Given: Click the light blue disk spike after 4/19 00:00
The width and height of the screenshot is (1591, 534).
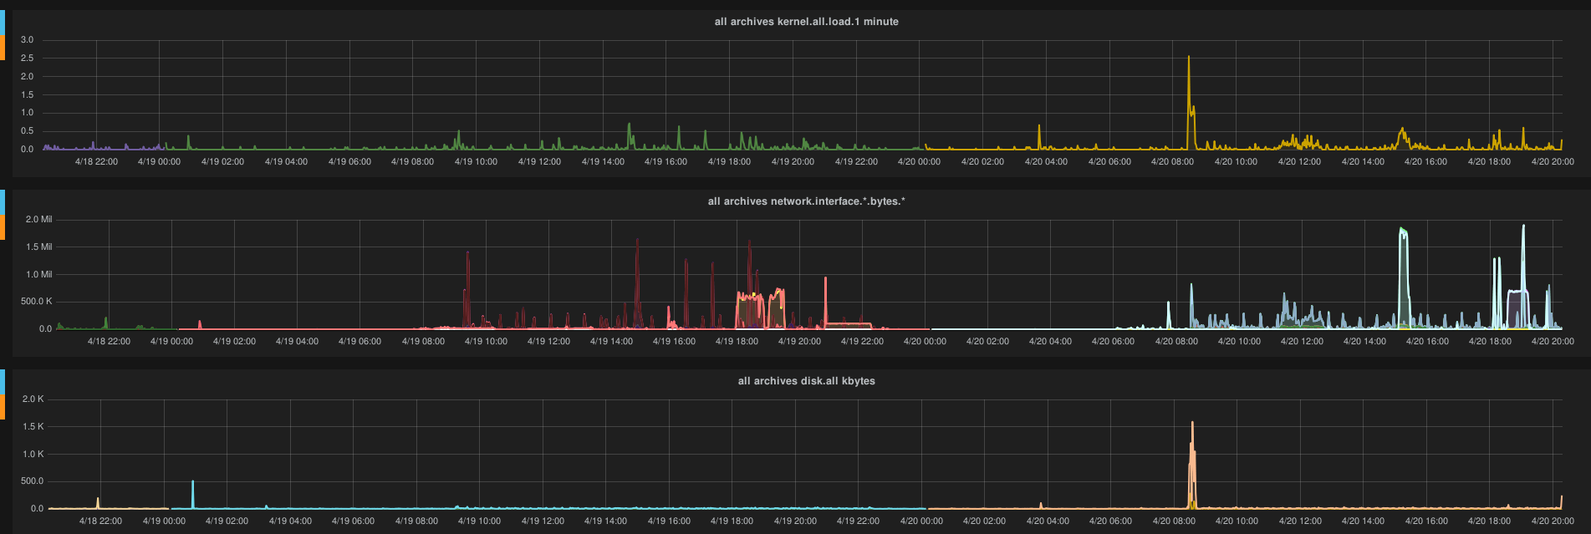Looking at the screenshot, I should (193, 493).
